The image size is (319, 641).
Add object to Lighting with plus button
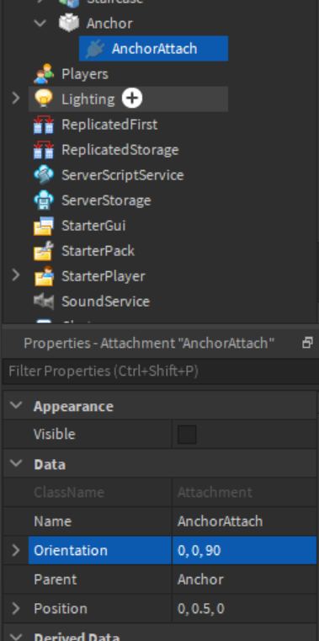tap(132, 99)
